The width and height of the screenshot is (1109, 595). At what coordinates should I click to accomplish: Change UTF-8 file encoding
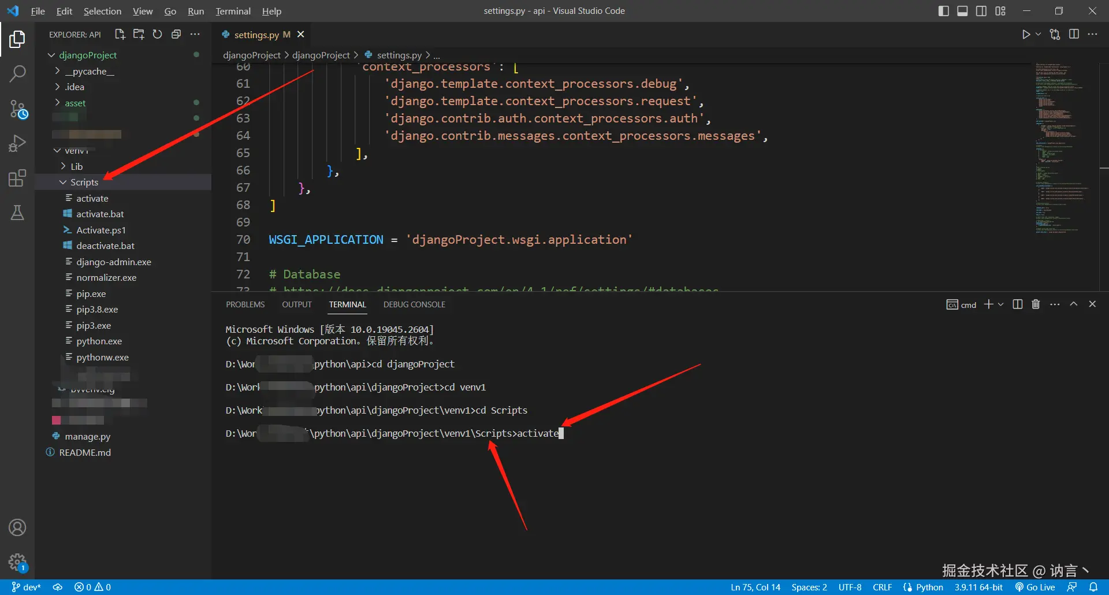pos(850,587)
